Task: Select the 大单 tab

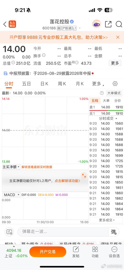Action: [106, 101]
